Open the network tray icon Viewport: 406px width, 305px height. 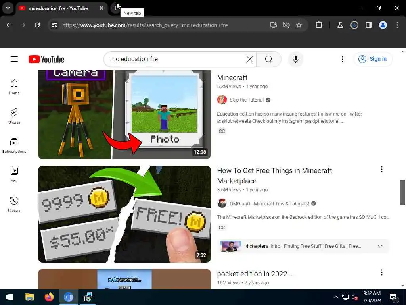coord(345,297)
